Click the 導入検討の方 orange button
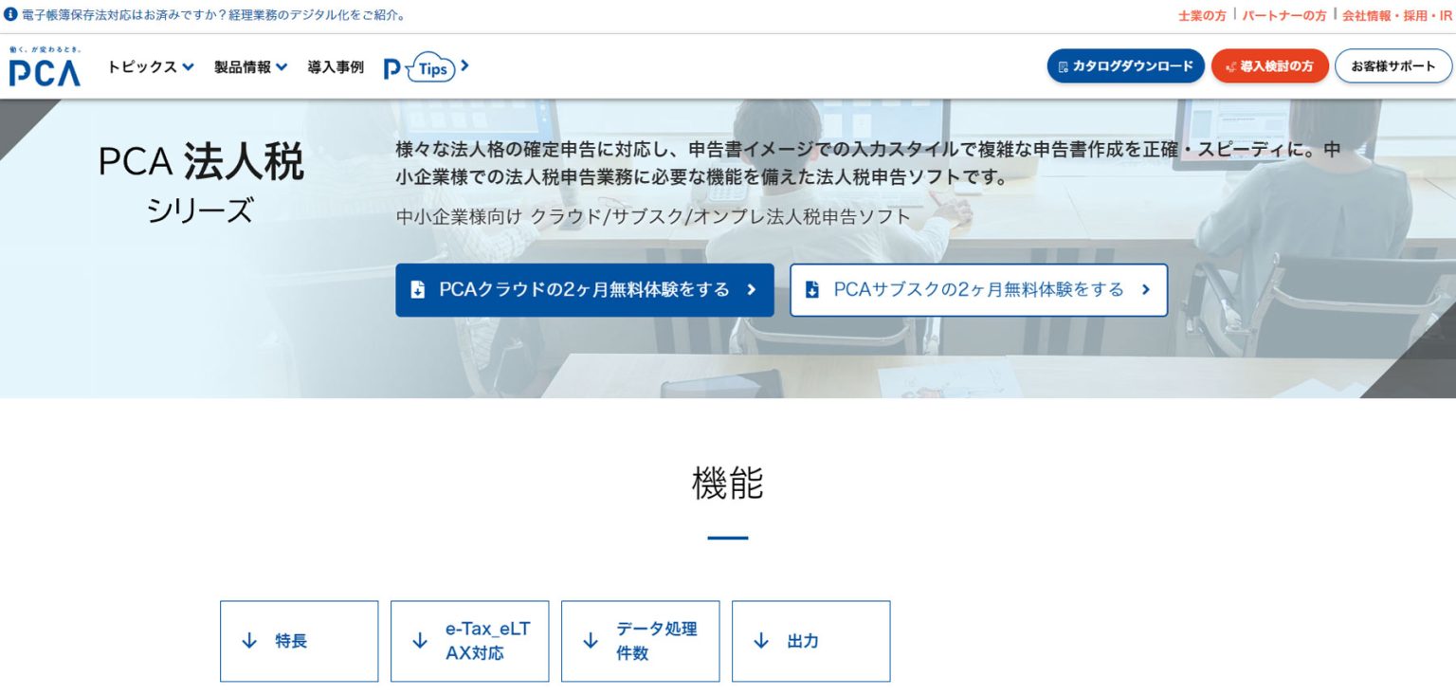The image size is (1456, 695). [1269, 66]
